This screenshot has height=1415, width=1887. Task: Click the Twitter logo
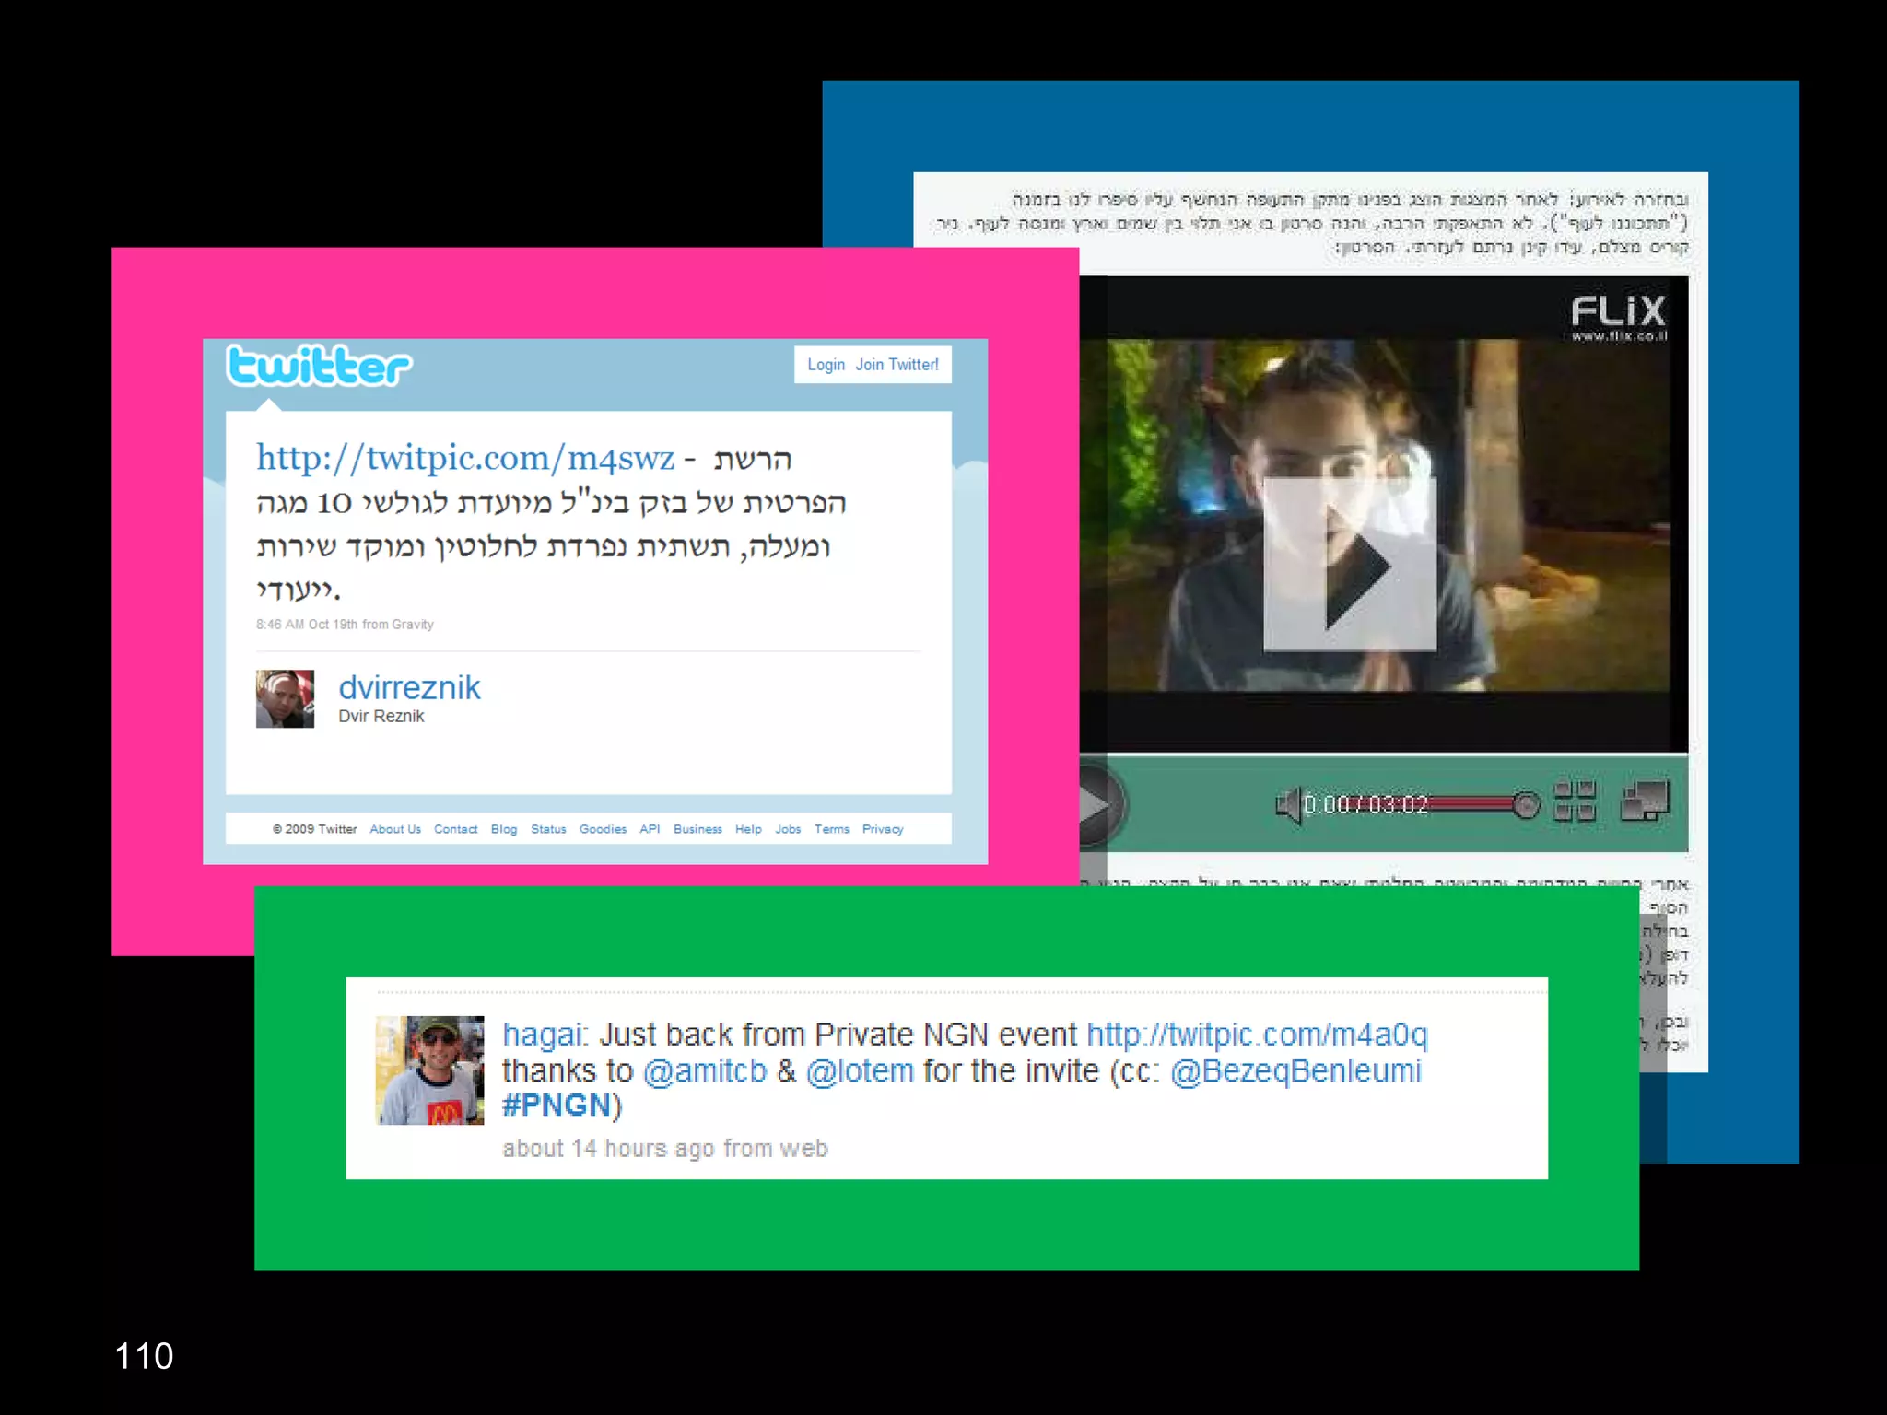(x=319, y=366)
